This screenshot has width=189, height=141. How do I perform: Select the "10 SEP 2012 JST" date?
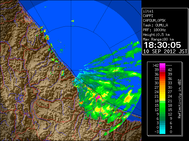(165, 51)
